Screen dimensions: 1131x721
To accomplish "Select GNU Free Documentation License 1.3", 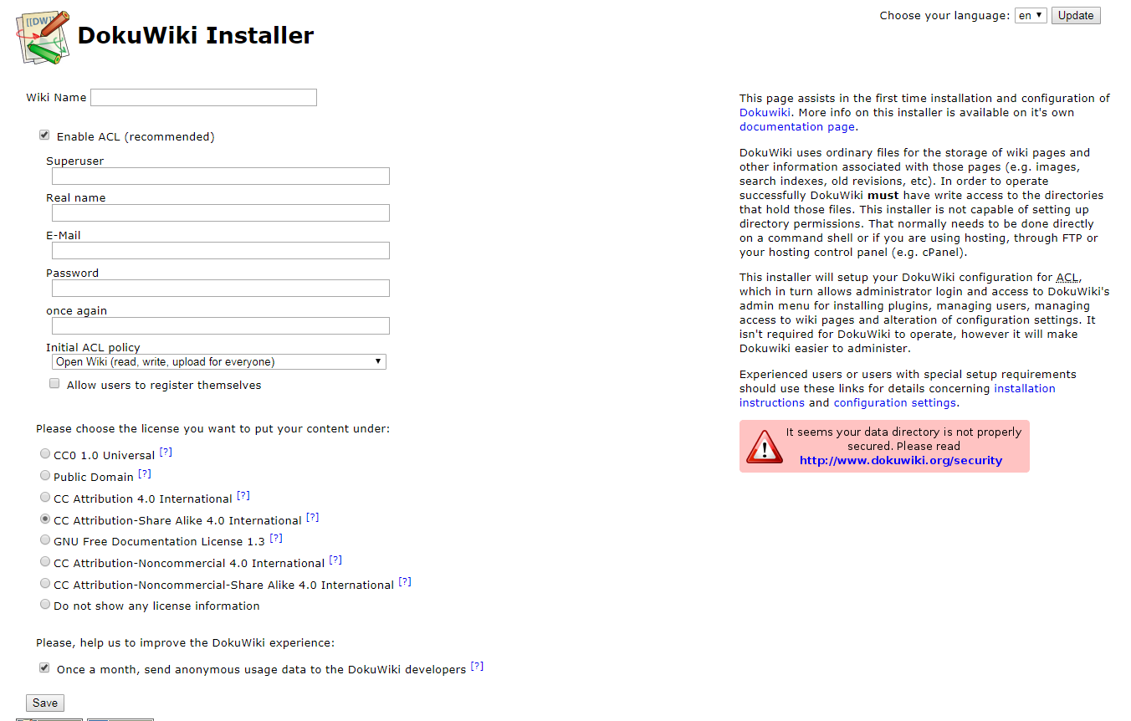I will tap(45, 540).
